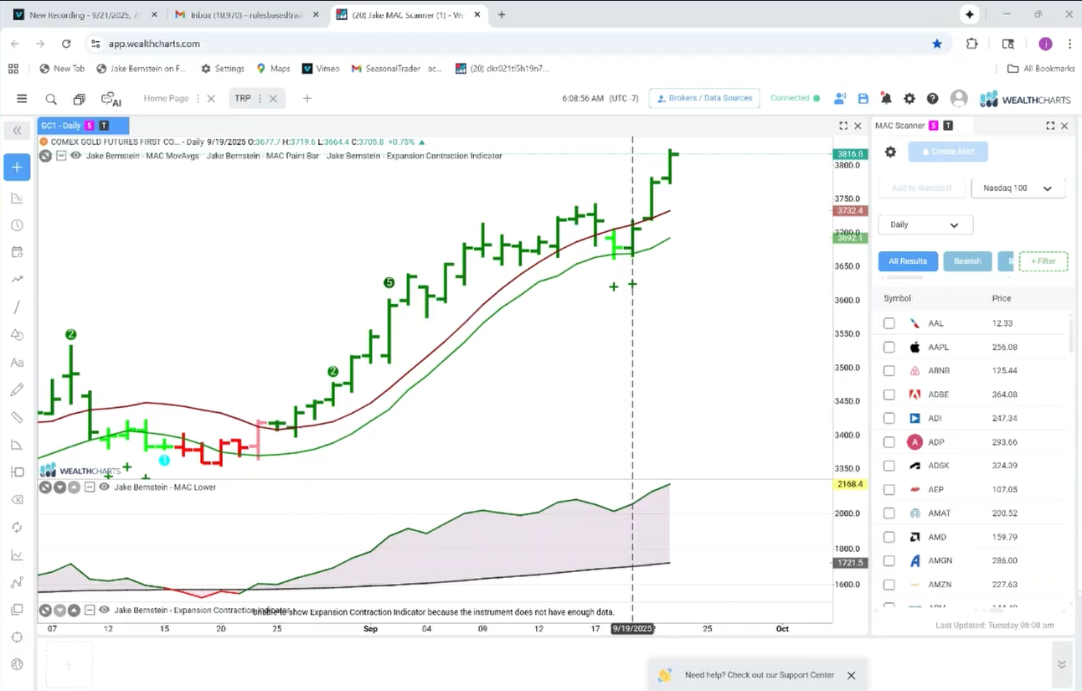
Task: Open the user account avatar
Action: (x=959, y=99)
